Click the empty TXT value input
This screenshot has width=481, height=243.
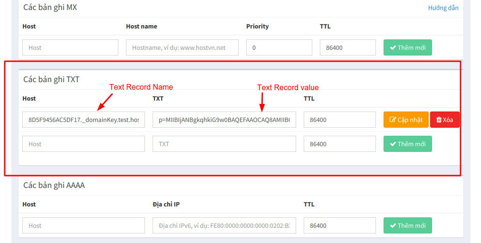224,144
